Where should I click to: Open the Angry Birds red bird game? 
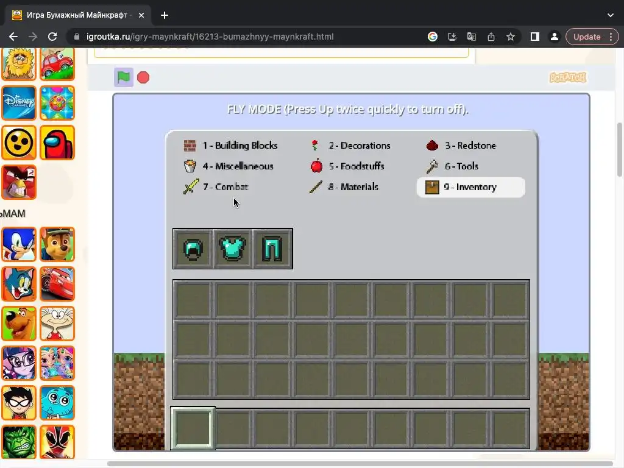(19, 182)
